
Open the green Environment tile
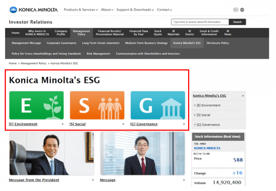click(36, 105)
